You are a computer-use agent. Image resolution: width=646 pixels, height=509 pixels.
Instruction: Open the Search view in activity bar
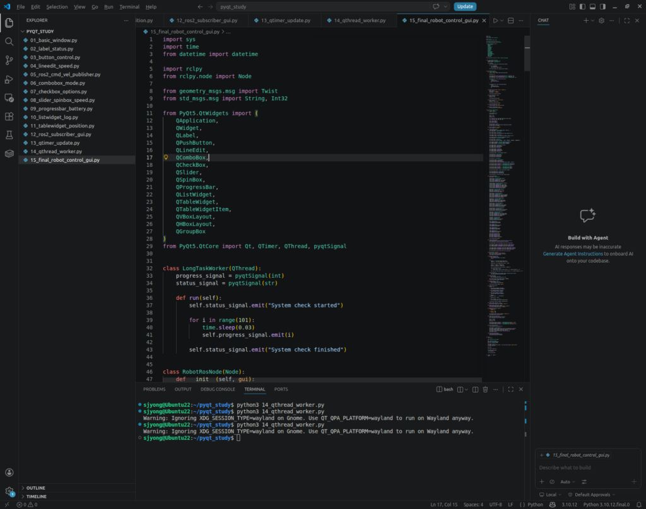(9, 42)
